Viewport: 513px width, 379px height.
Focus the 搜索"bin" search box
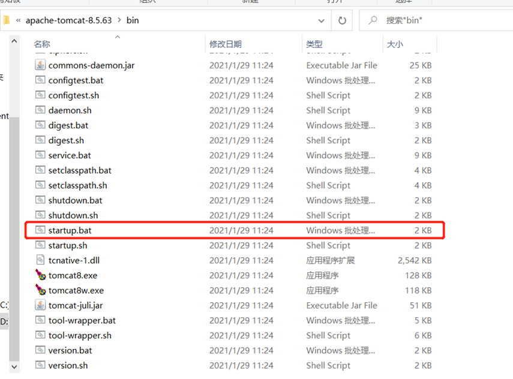click(436, 20)
